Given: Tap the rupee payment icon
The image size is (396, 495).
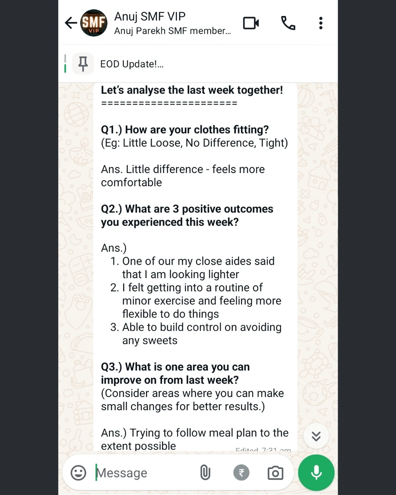Looking at the screenshot, I should [x=241, y=473].
